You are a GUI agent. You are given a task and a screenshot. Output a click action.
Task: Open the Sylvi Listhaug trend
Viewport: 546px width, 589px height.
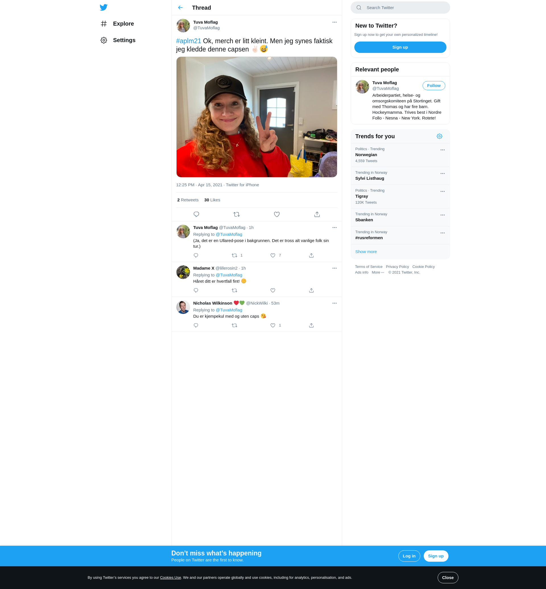click(x=400, y=176)
